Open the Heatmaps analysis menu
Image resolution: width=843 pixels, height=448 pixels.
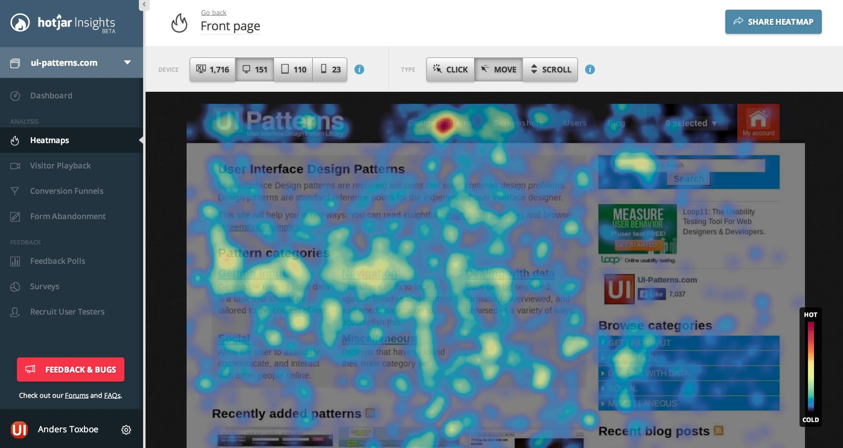click(50, 140)
